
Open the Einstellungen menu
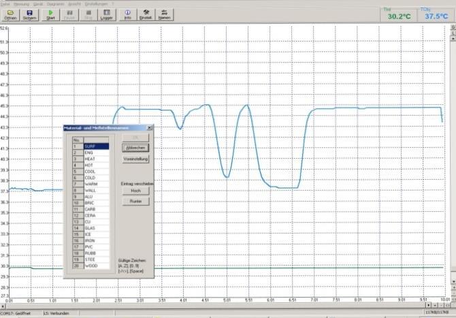[96, 4]
